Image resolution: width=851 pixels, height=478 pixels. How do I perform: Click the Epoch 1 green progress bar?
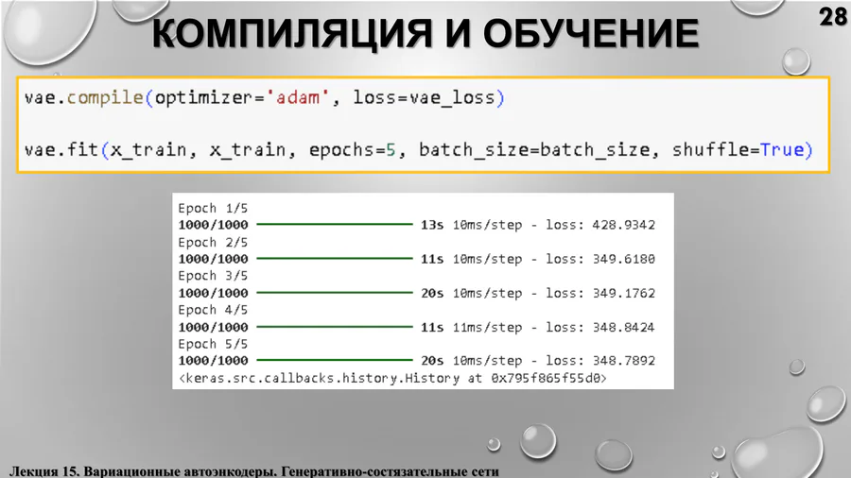coord(334,226)
